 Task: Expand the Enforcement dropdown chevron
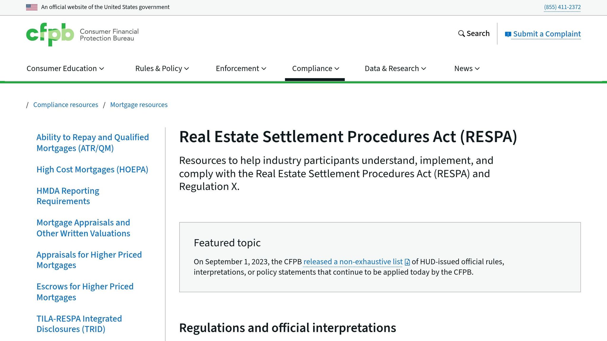click(264, 69)
